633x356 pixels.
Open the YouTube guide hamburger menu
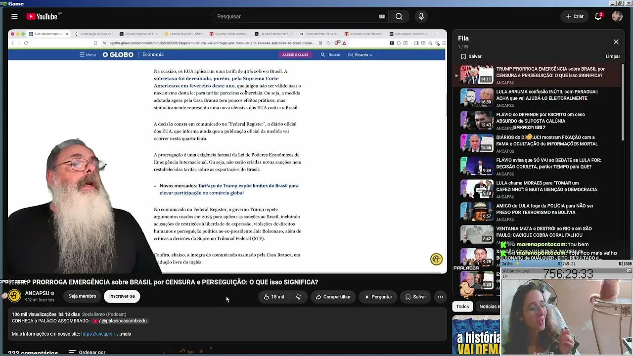pos(14,16)
